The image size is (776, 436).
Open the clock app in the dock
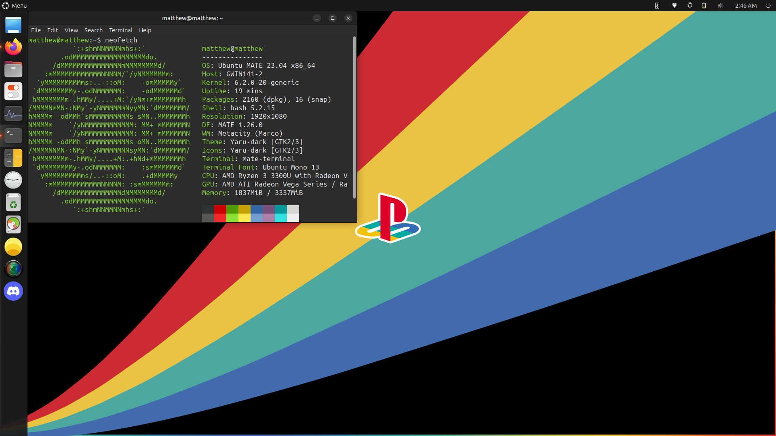point(13,180)
